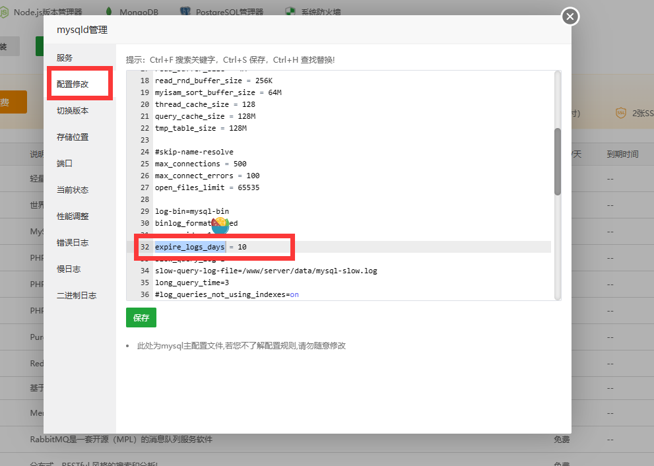The height and width of the screenshot is (466, 654).
Task: Click #log_queries_not_using_indexes=on line
Action: point(227,294)
